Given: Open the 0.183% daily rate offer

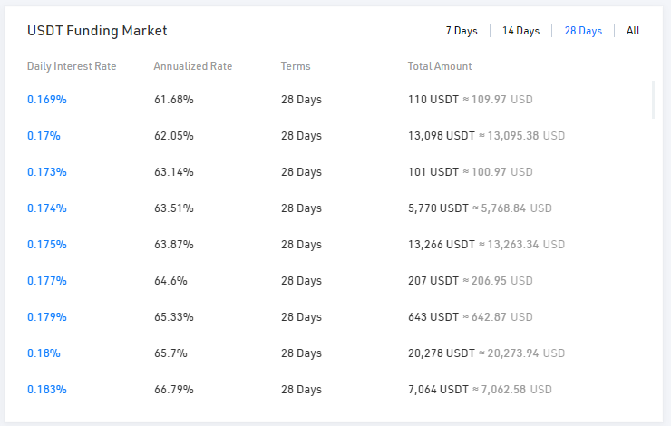Looking at the screenshot, I should coord(47,390).
